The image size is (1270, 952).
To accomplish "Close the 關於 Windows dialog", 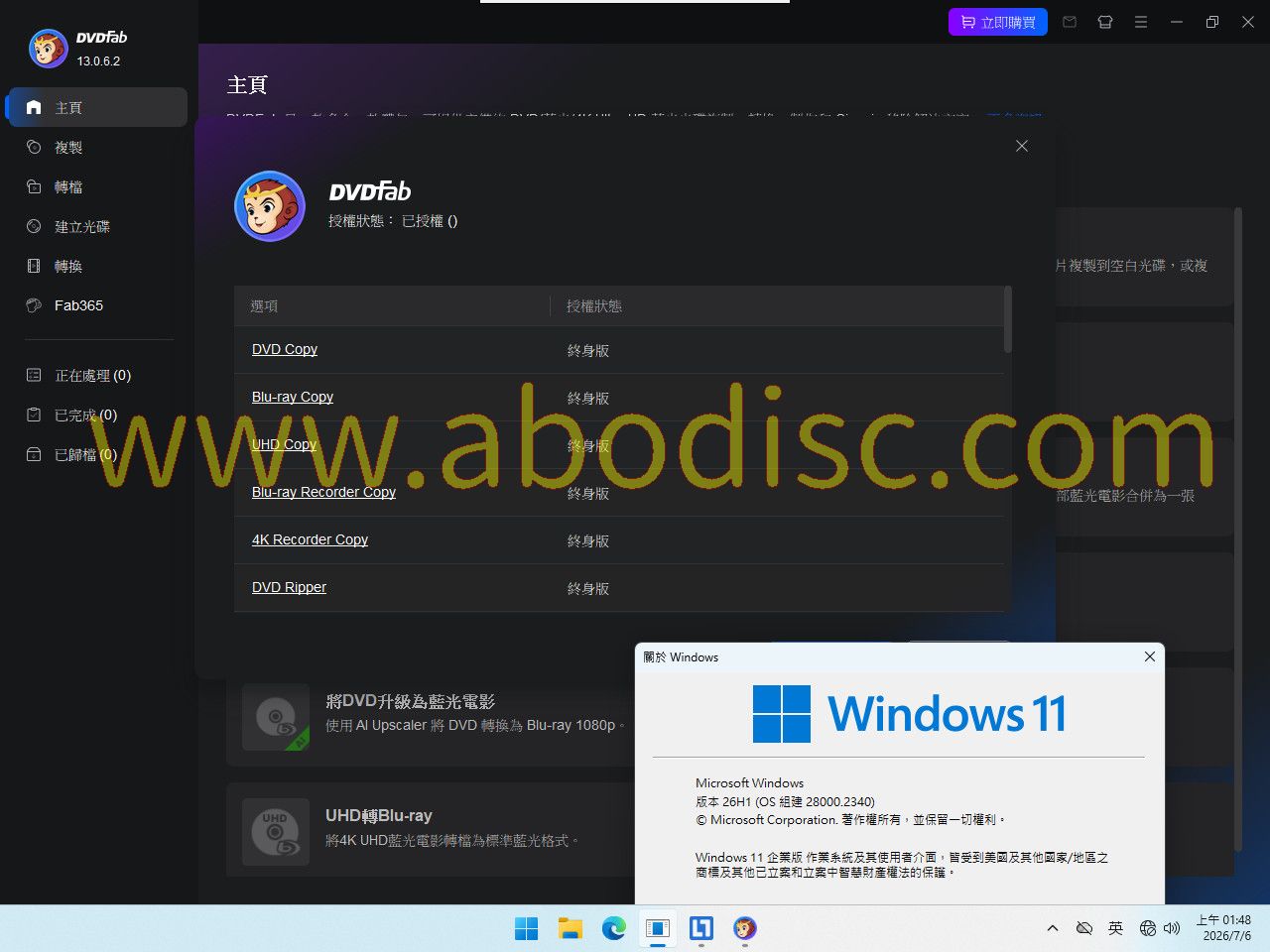I will pos(1150,656).
